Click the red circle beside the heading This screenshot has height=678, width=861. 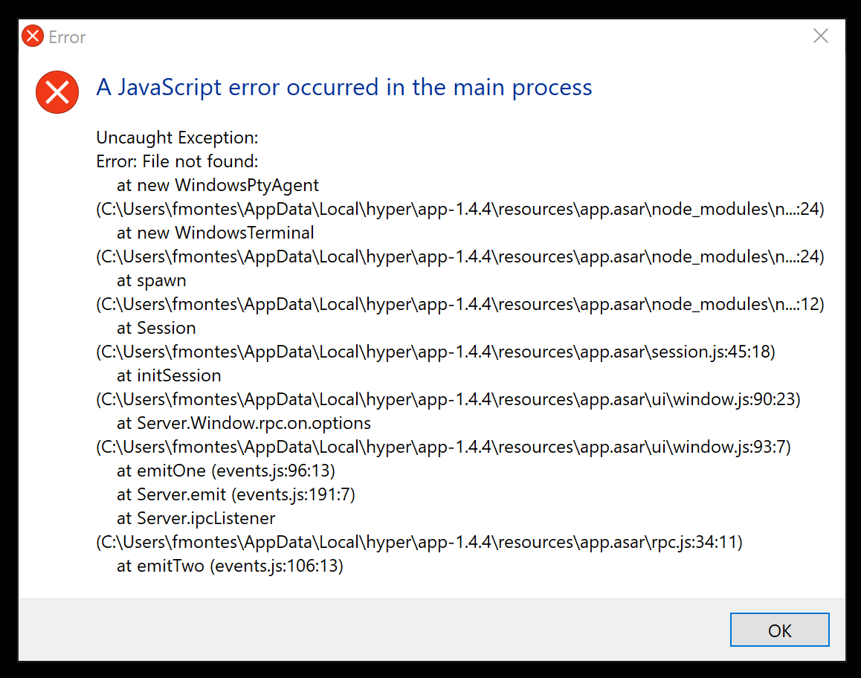(57, 92)
